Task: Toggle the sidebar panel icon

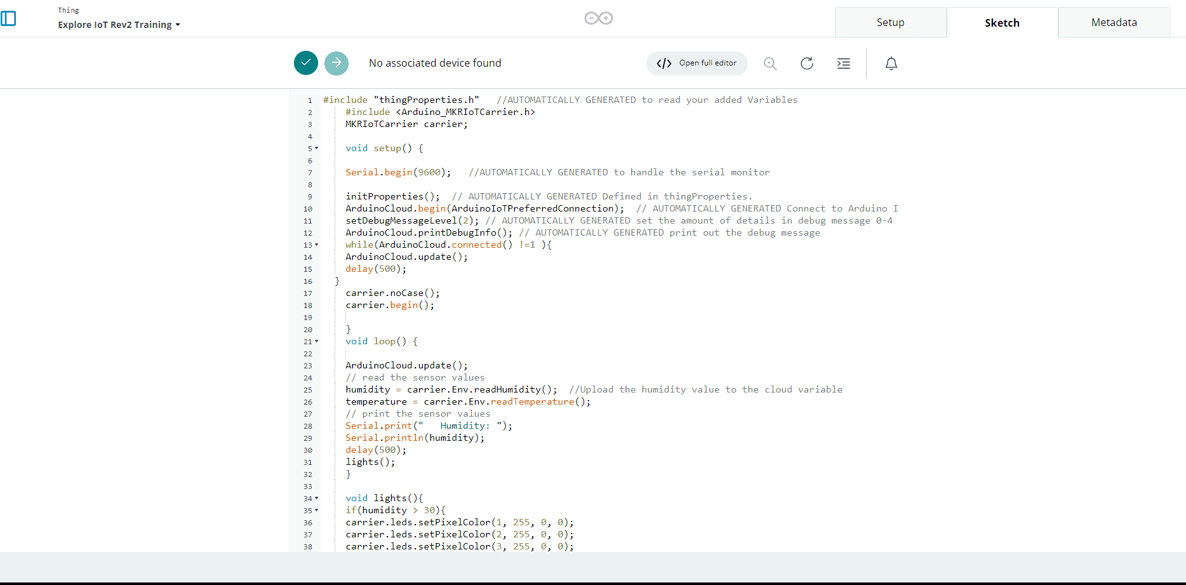Action: [x=8, y=18]
